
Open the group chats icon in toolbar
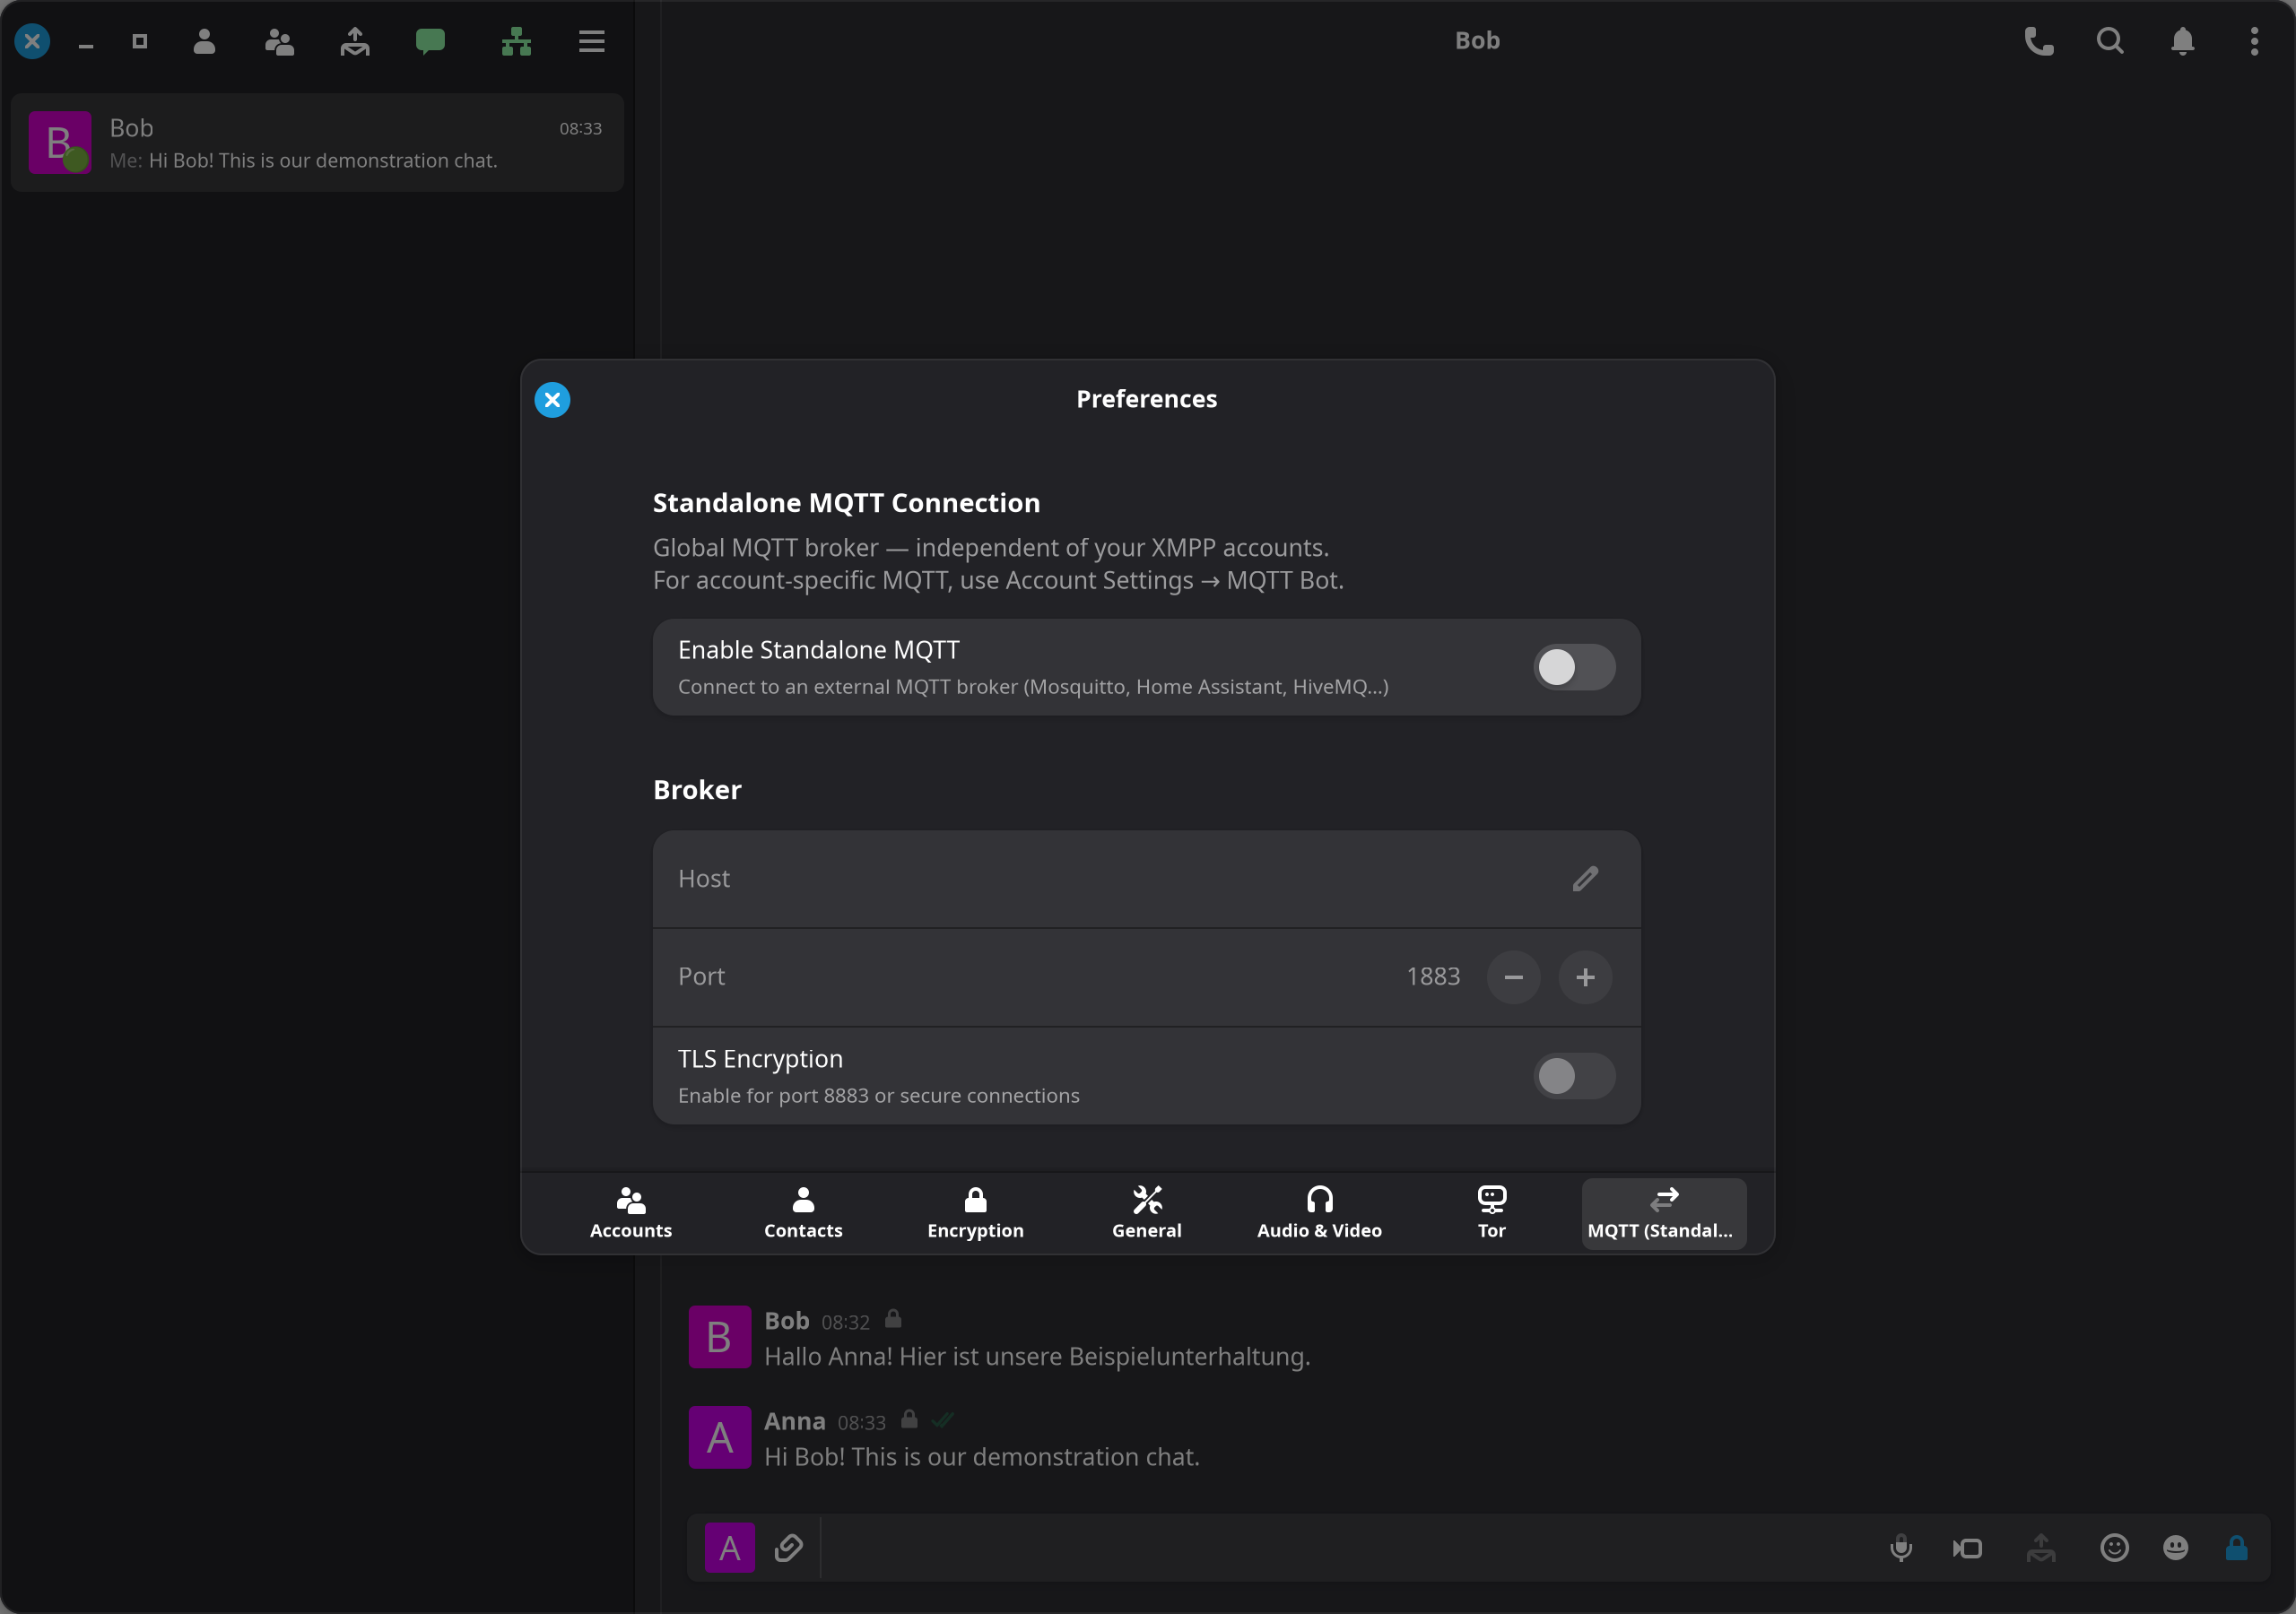point(279,41)
